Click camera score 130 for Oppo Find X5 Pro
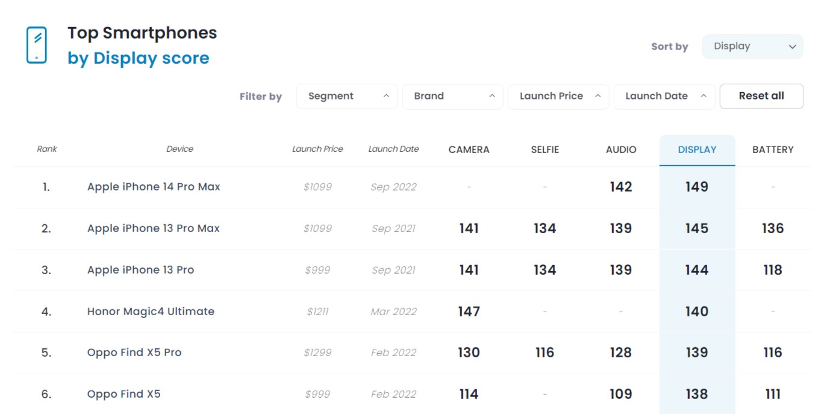824x414 pixels. [469, 353]
